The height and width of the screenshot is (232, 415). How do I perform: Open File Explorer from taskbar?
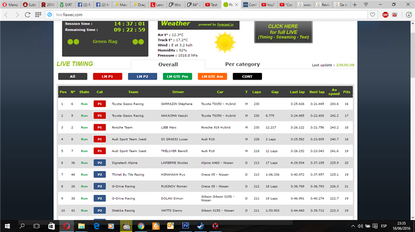point(81,226)
